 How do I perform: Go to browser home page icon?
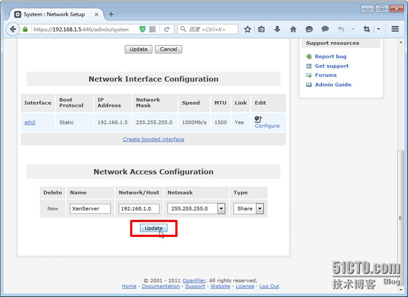click(293, 29)
